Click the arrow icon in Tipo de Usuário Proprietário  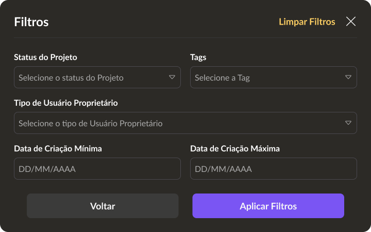pyautogui.click(x=348, y=123)
